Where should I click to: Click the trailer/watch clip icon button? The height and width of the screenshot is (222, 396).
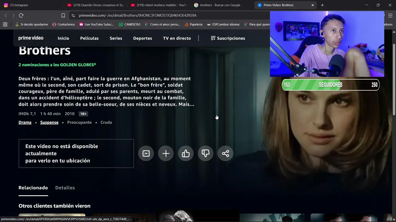(146, 153)
